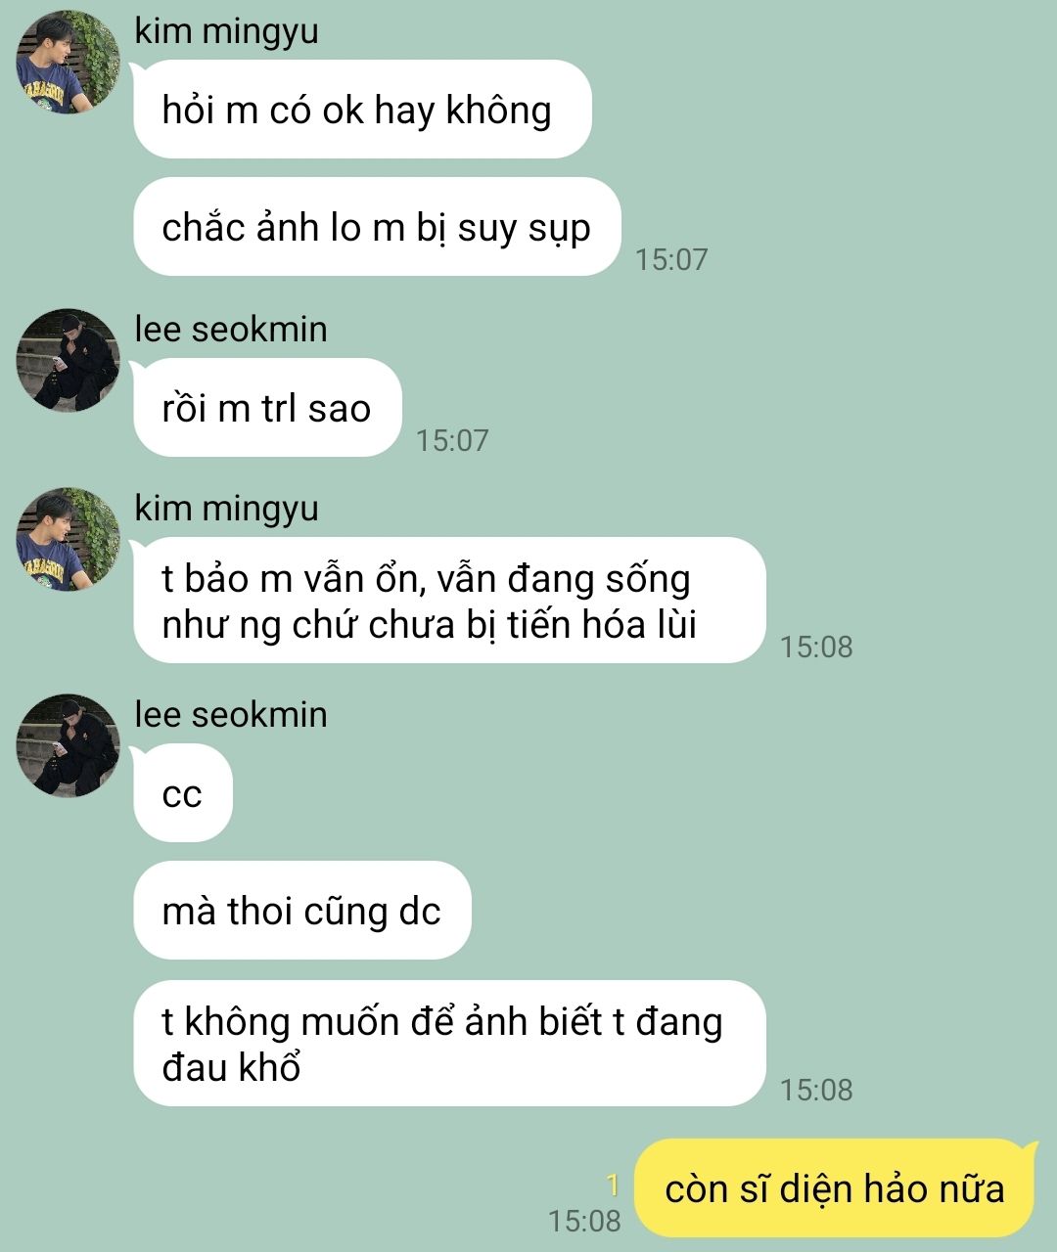Click the top 'kim mingyu' sender name
This screenshot has height=1252, width=1057.
[226, 30]
